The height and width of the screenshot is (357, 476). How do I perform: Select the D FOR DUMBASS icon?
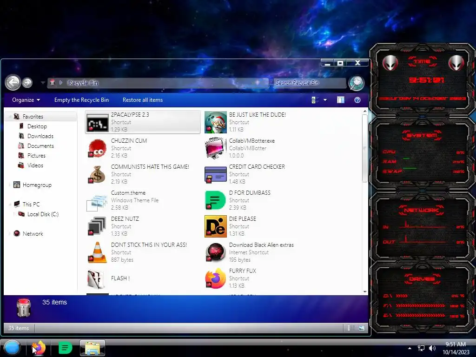tap(216, 201)
